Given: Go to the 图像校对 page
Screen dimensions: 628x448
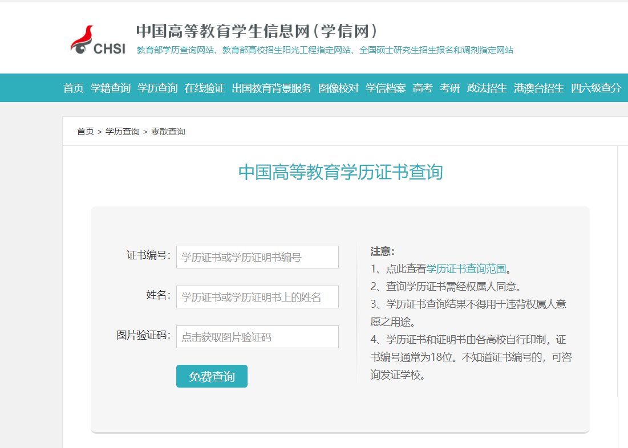Looking at the screenshot, I should tap(338, 88).
